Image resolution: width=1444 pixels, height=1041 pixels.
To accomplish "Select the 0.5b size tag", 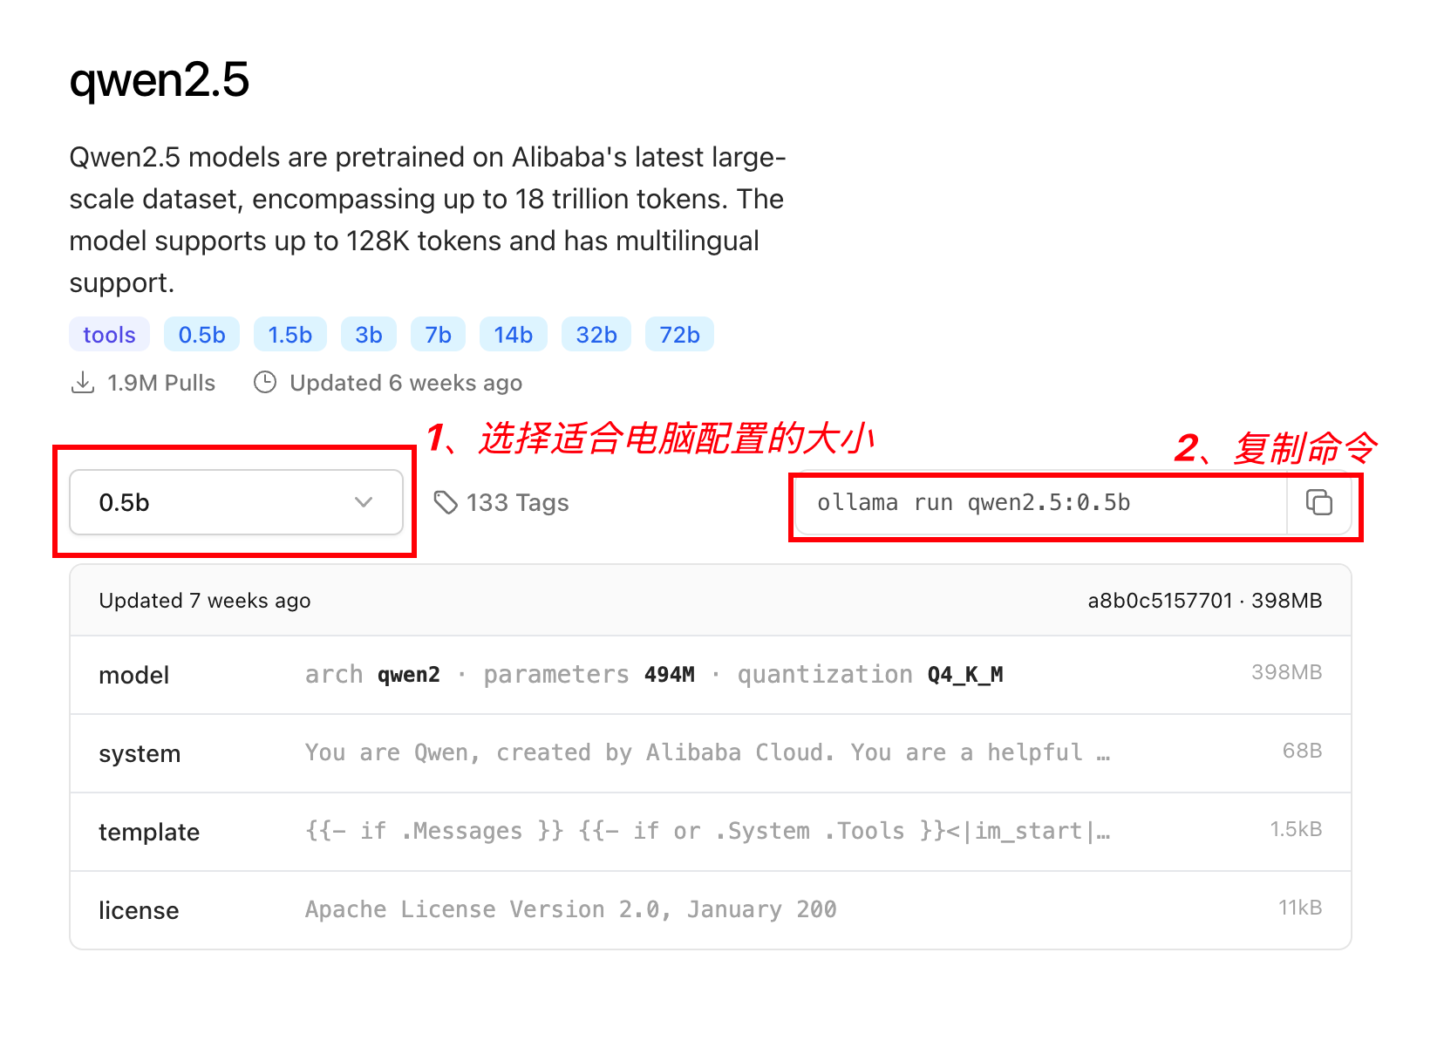I will coord(201,335).
